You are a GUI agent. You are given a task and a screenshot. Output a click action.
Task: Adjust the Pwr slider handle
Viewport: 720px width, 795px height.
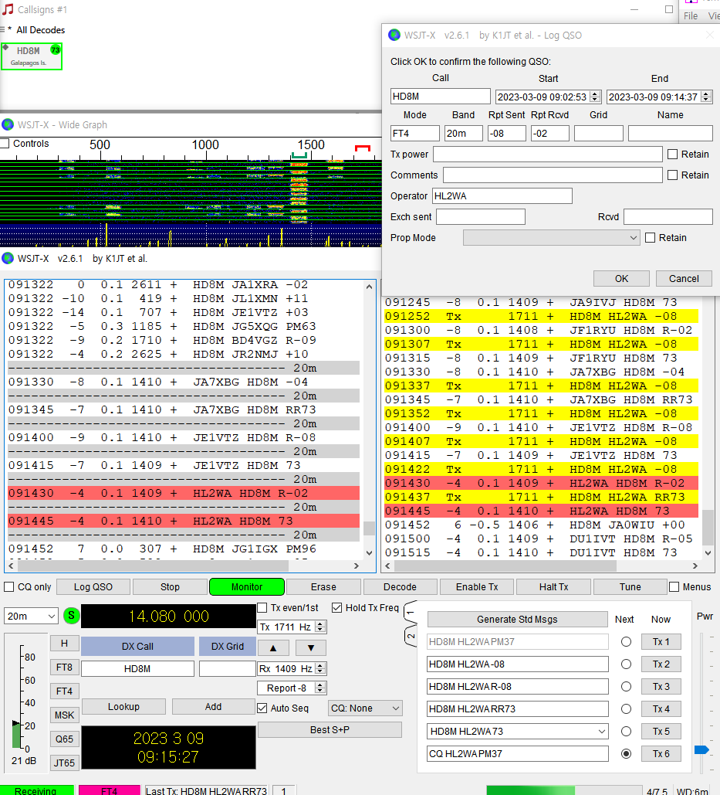pyautogui.click(x=701, y=749)
